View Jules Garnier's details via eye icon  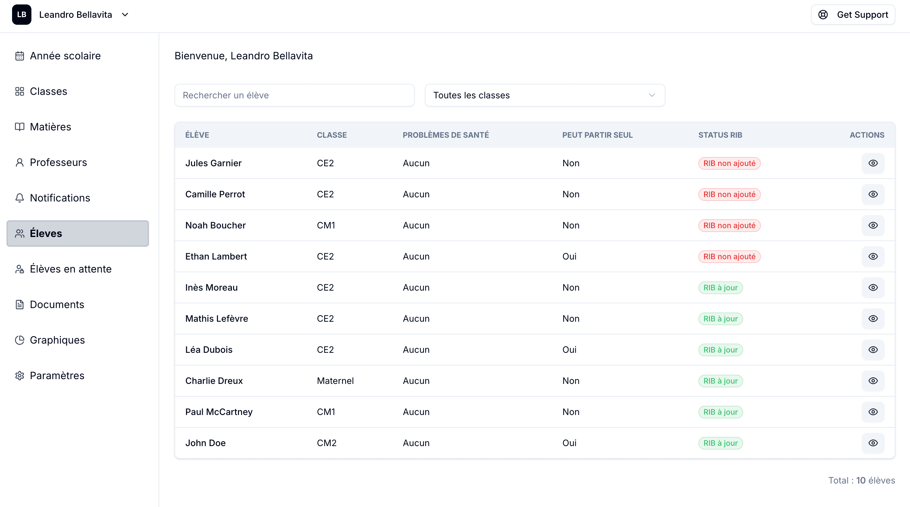click(873, 163)
